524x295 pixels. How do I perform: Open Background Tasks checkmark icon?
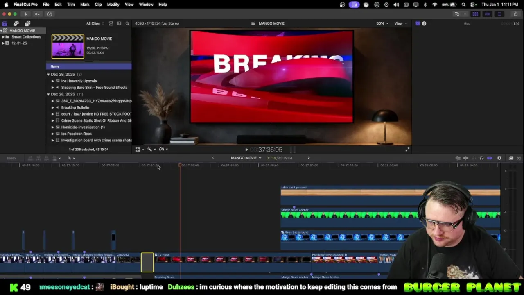click(x=50, y=14)
